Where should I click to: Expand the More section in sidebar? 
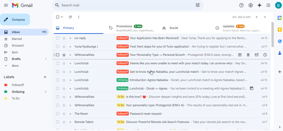point(15,66)
